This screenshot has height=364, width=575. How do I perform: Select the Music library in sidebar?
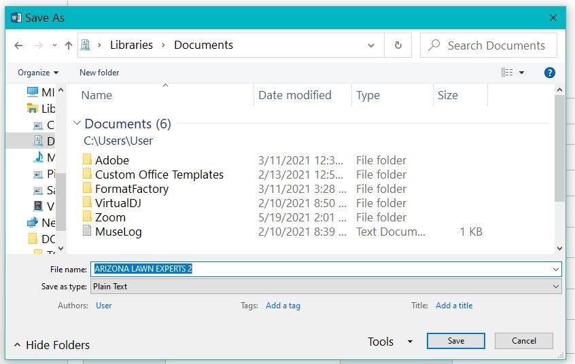click(44, 158)
